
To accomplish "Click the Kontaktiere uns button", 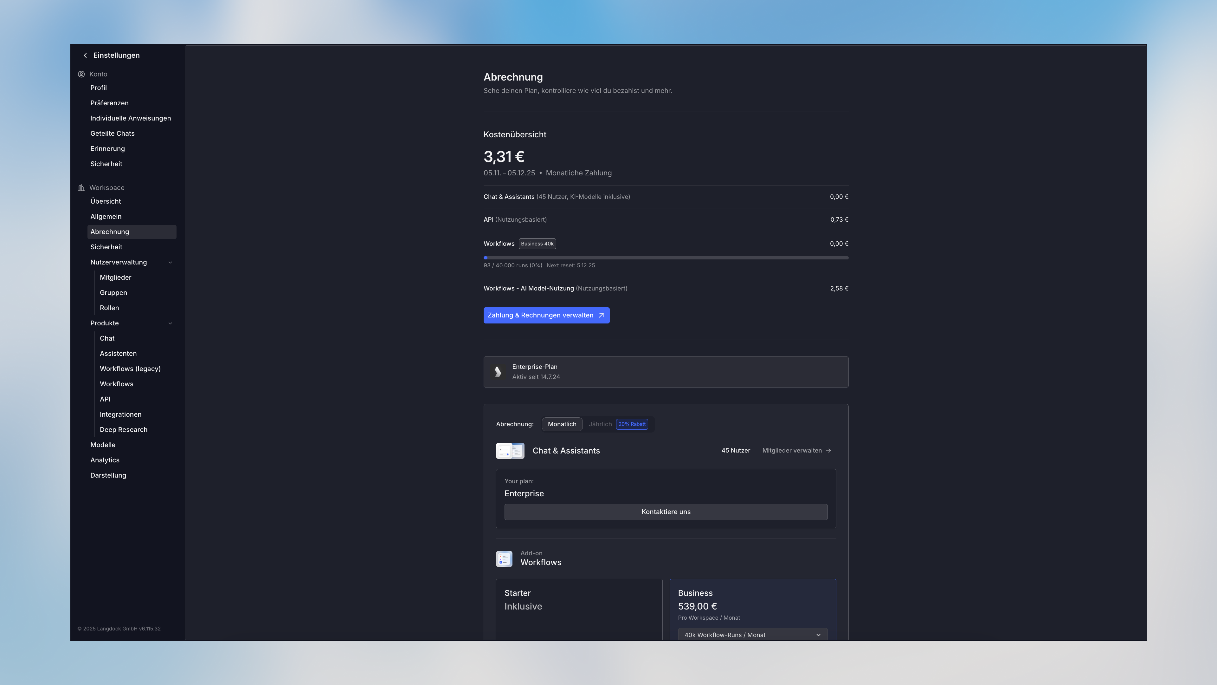I will tap(666, 512).
